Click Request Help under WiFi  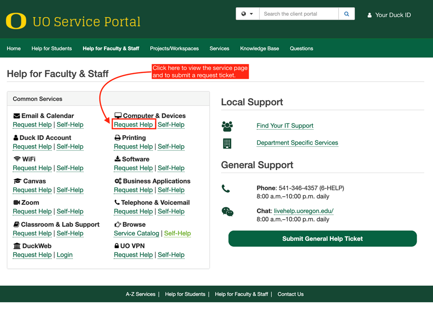(x=32, y=168)
